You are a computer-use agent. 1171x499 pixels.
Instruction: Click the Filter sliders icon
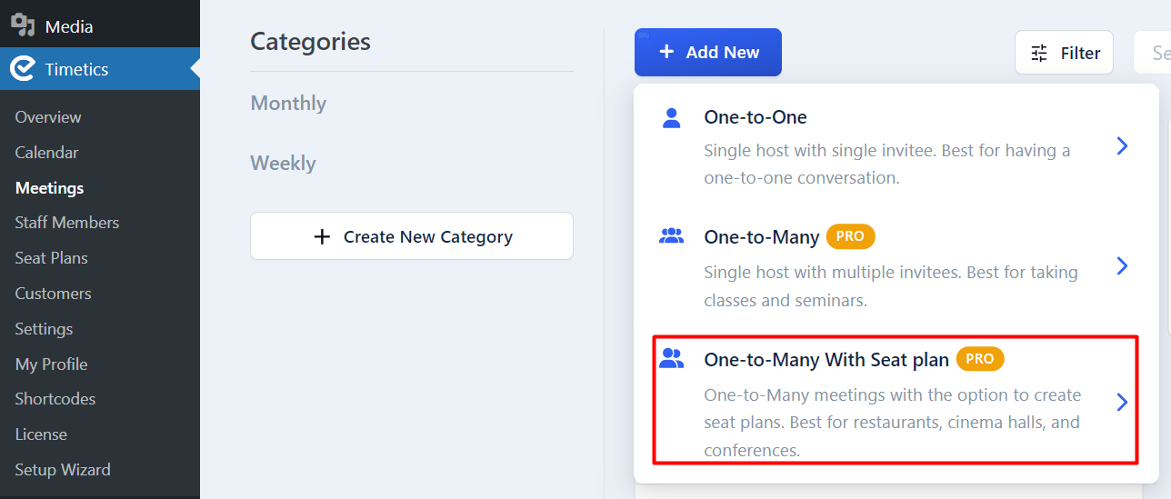[1039, 54]
